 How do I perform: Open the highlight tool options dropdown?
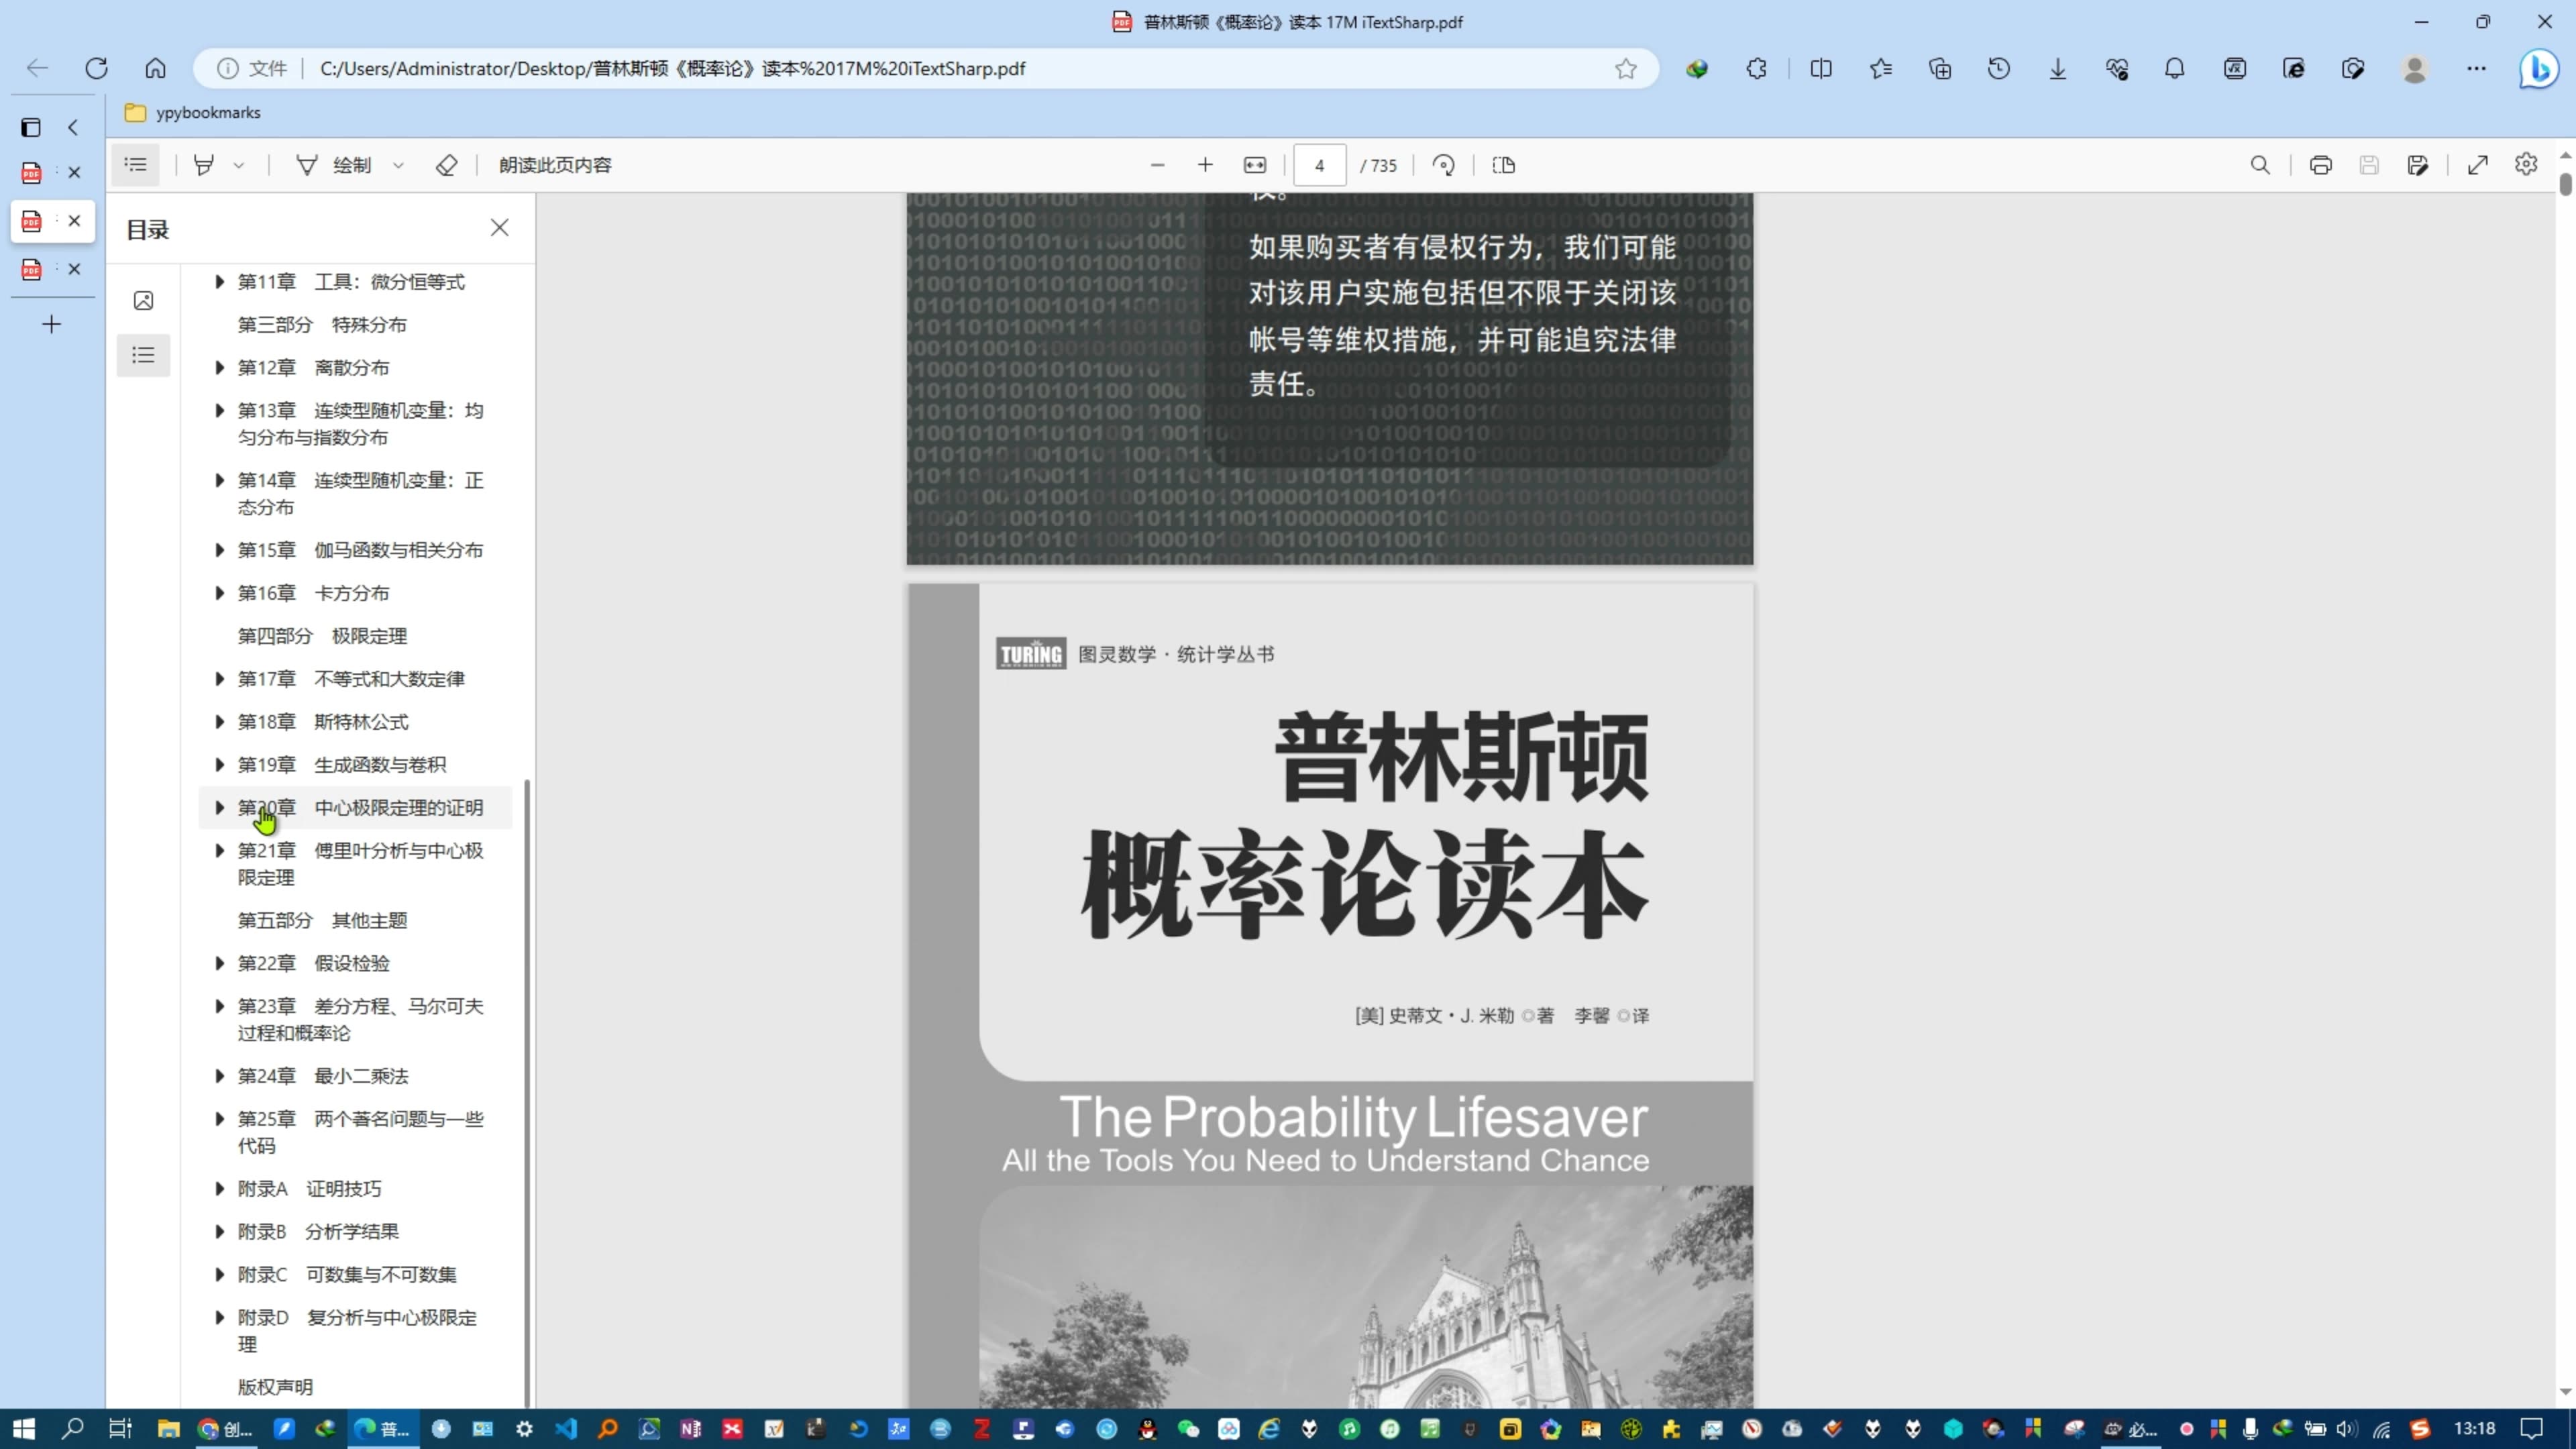[239, 166]
